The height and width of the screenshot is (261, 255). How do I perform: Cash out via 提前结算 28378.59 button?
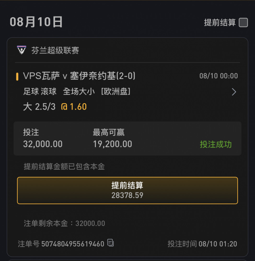[x=127, y=191]
